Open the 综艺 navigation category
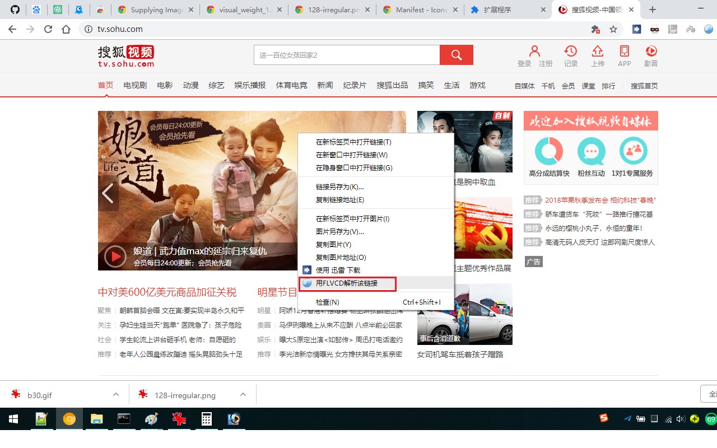 pyautogui.click(x=216, y=85)
